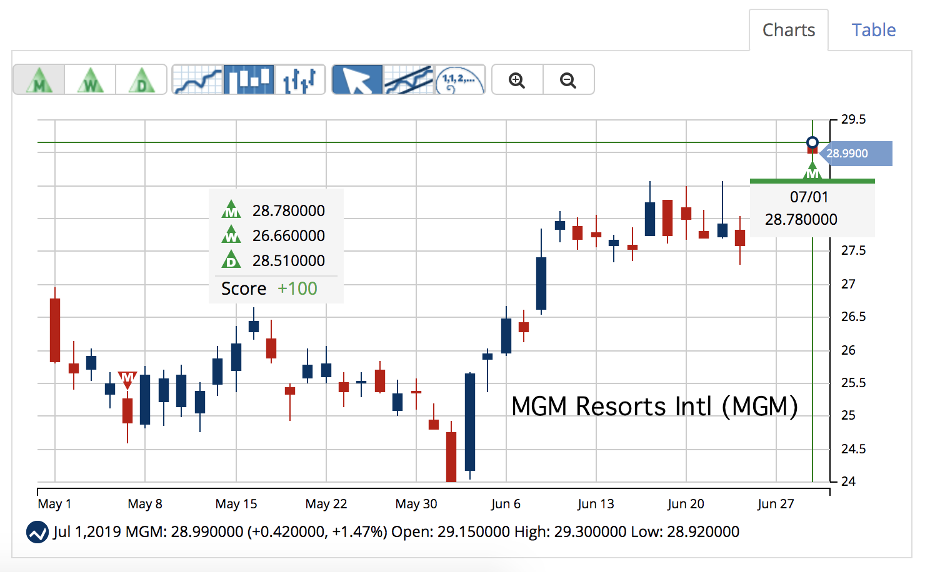Viewport: 925px width, 572px height.
Task: Click the MGM Resorts Intl (MGM) title
Action: click(x=654, y=407)
